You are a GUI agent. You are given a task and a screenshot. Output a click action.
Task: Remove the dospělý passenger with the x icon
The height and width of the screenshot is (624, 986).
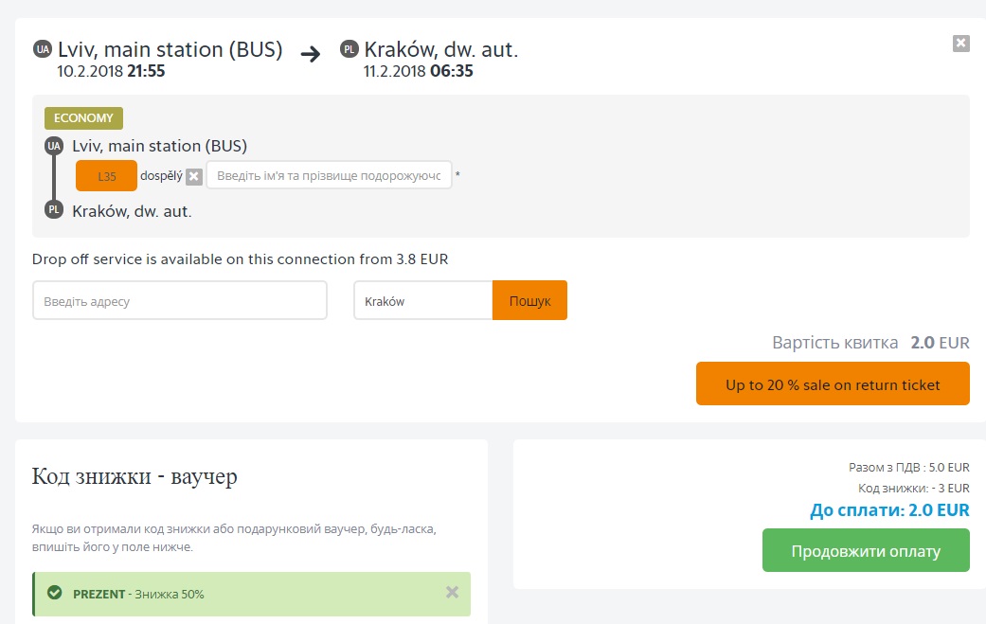click(x=194, y=176)
